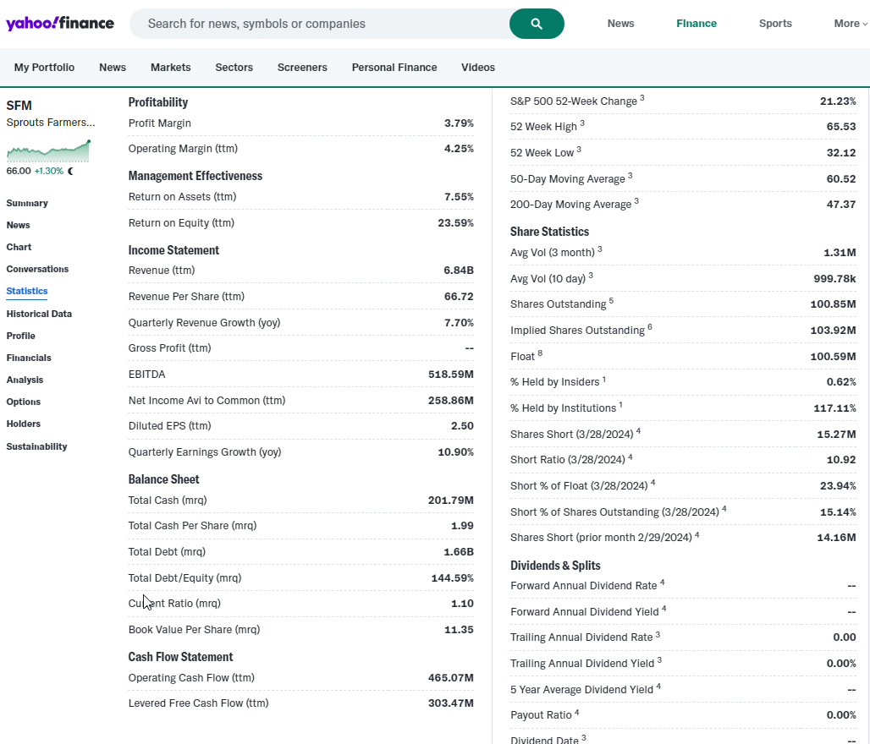Click the Yahoo Finance logo
The width and height of the screenshot is (870, 744).
60,24
